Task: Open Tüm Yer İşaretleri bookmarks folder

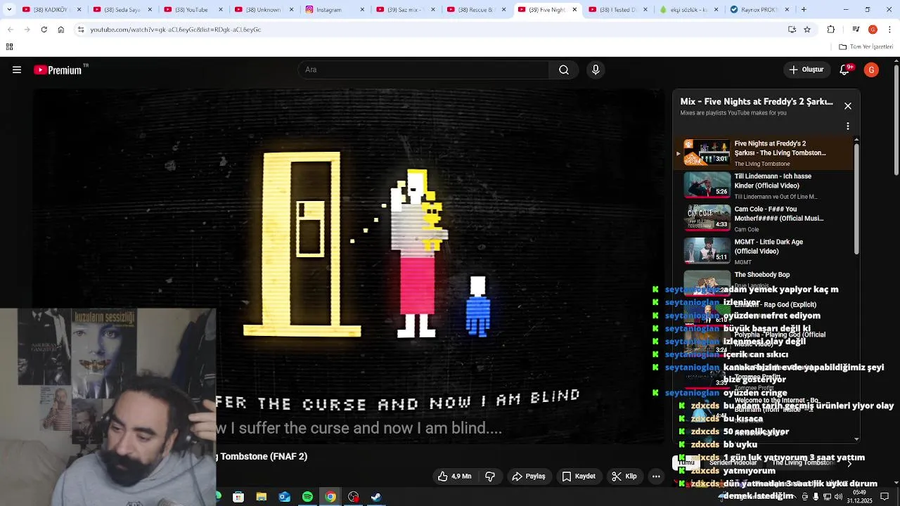Action: 866,47
